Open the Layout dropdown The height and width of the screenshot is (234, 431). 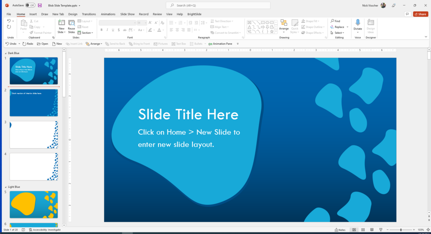(85, 21)
